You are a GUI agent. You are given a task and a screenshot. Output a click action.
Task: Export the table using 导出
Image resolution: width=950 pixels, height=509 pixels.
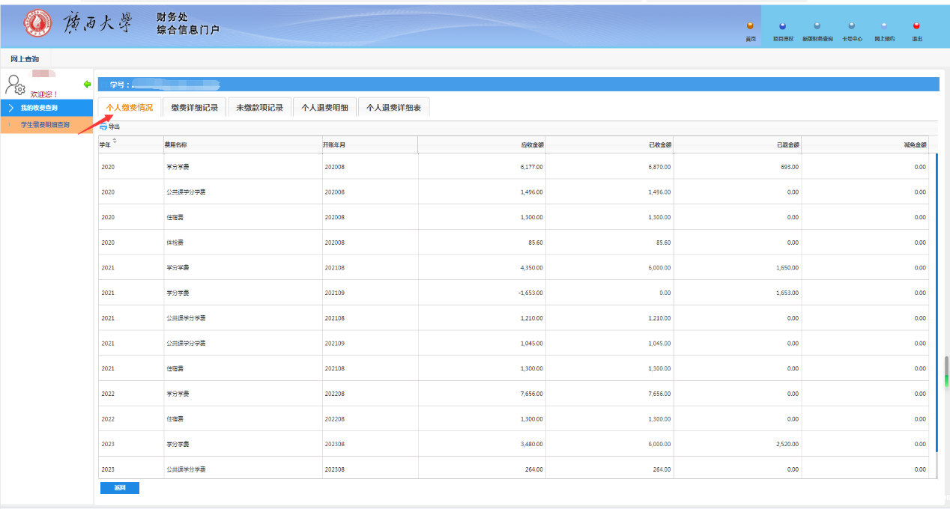[x=109, y=127]
